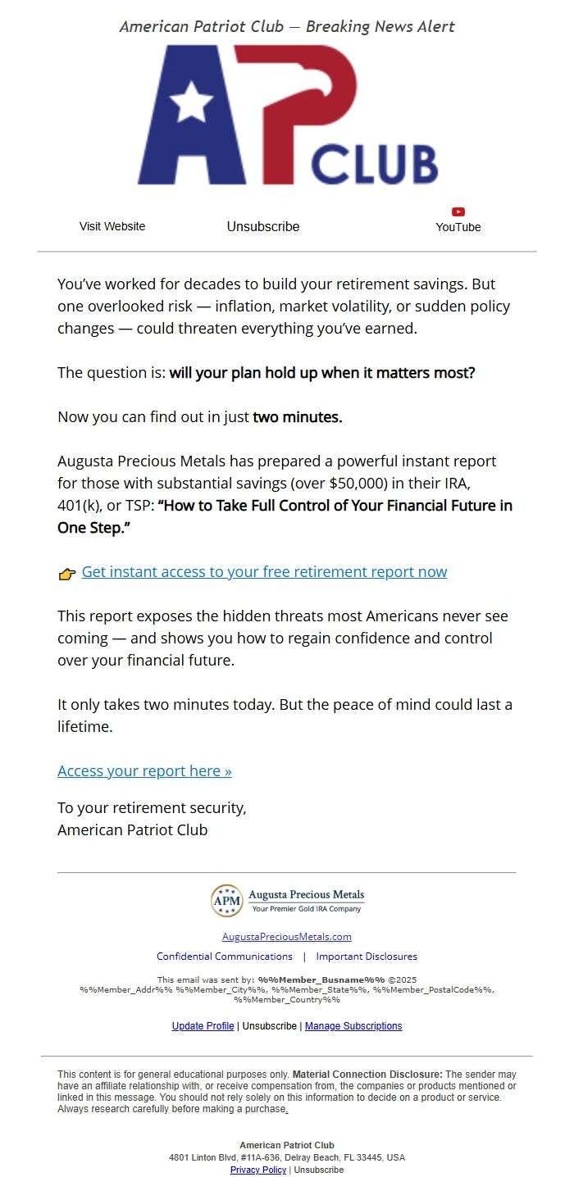
Task: Click Unsubscribe next to Visit Website
Action: click(x=263, y=226)
